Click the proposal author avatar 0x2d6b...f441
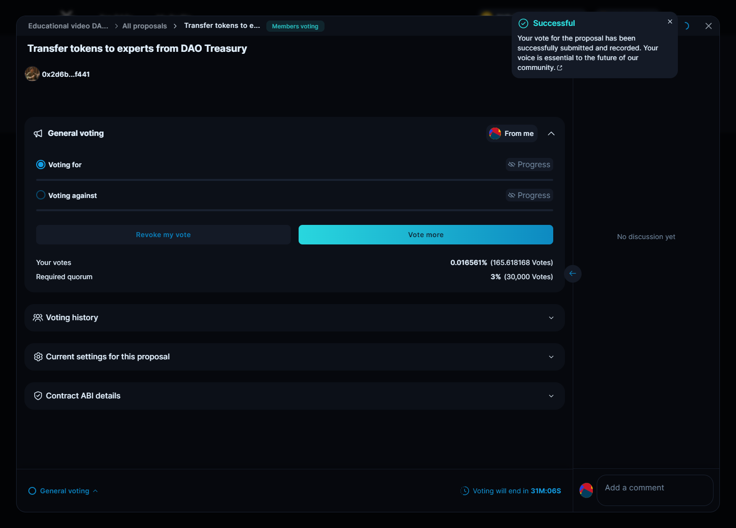The height and width of the screenshot is (528, 736). (32, 74)
